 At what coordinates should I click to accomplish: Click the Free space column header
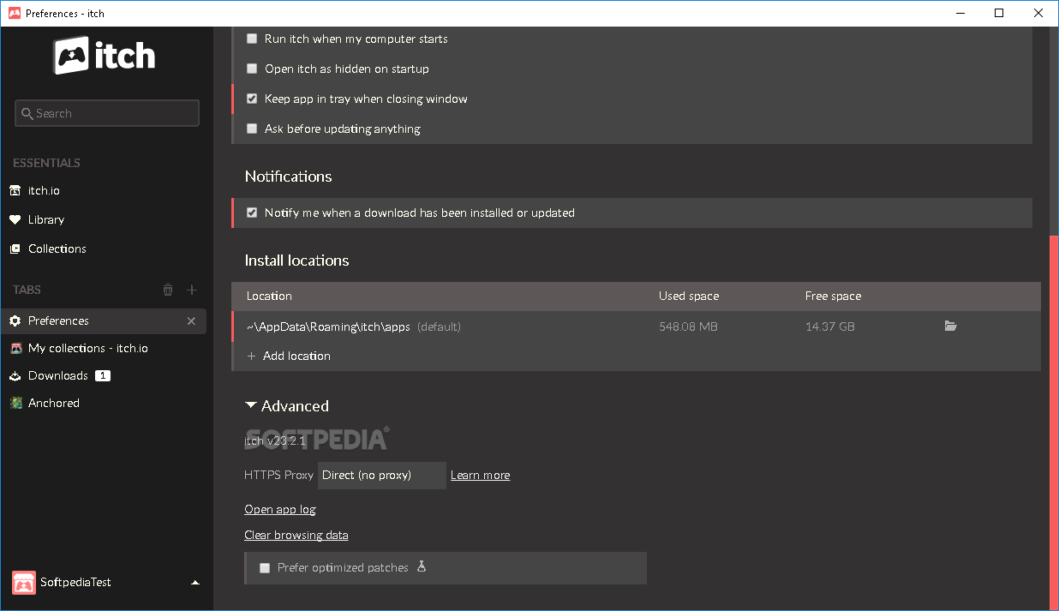tap(833, 296)
